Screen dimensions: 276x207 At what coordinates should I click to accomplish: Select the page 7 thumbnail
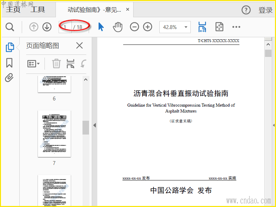coord(54,134)
